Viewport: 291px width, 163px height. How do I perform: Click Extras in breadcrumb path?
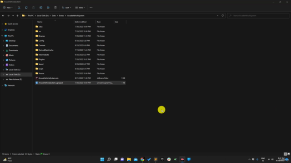point(61,16)
